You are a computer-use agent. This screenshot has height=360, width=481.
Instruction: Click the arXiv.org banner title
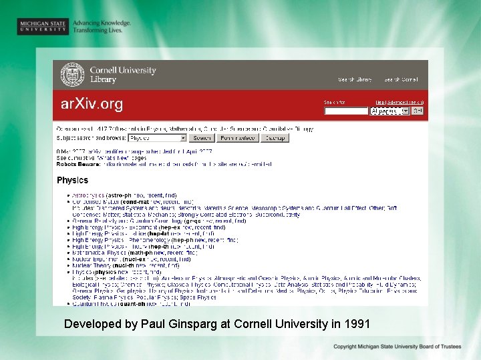coord(92,104)
